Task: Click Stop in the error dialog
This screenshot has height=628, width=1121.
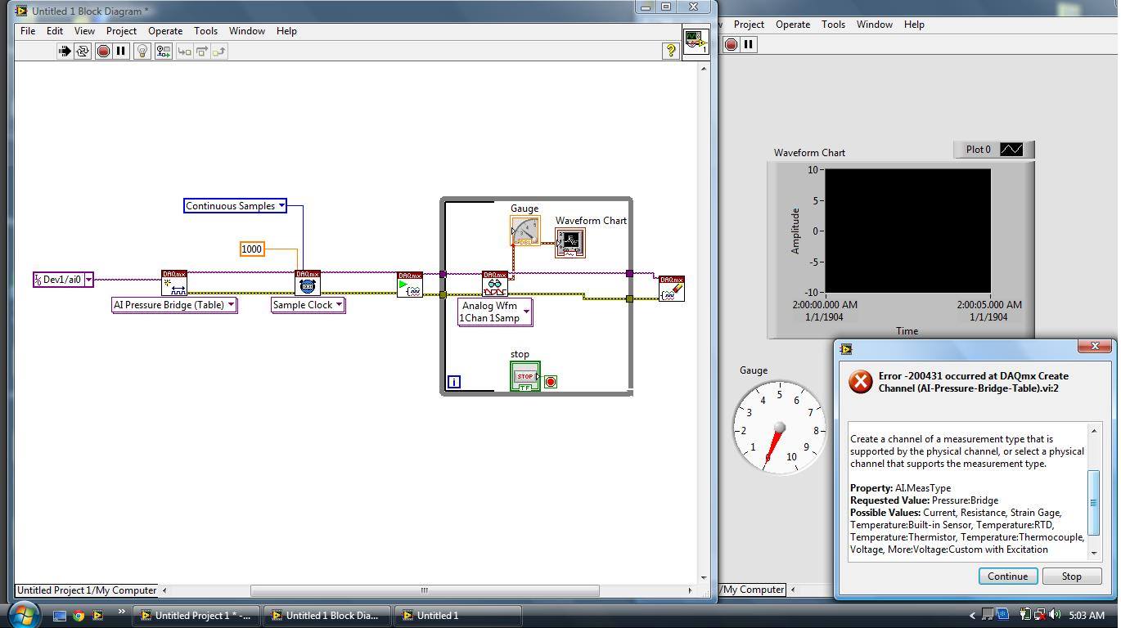Action: (x=1072, y=576)
